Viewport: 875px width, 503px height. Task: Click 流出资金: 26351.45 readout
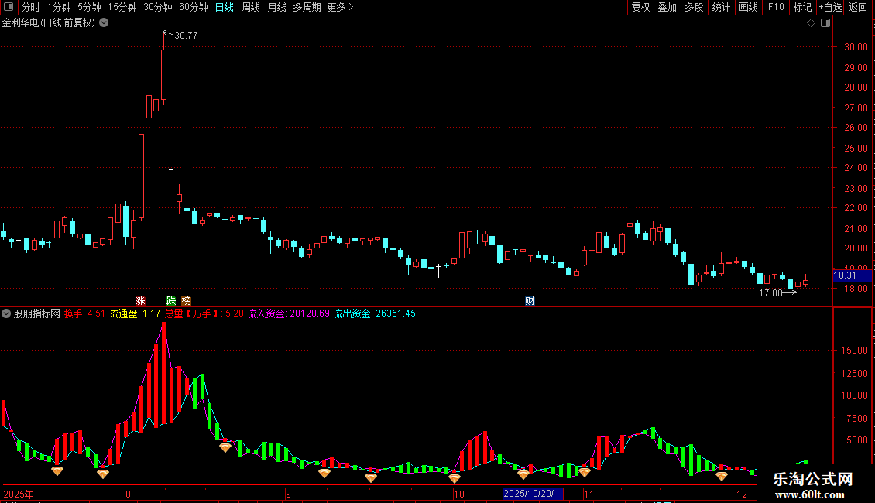pyautogui.click(x=375, y=313)
